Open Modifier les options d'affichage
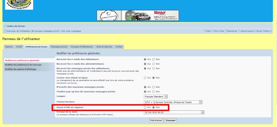Image resolution: width=277 pixels, height=127 pixels. pos(20,69)
